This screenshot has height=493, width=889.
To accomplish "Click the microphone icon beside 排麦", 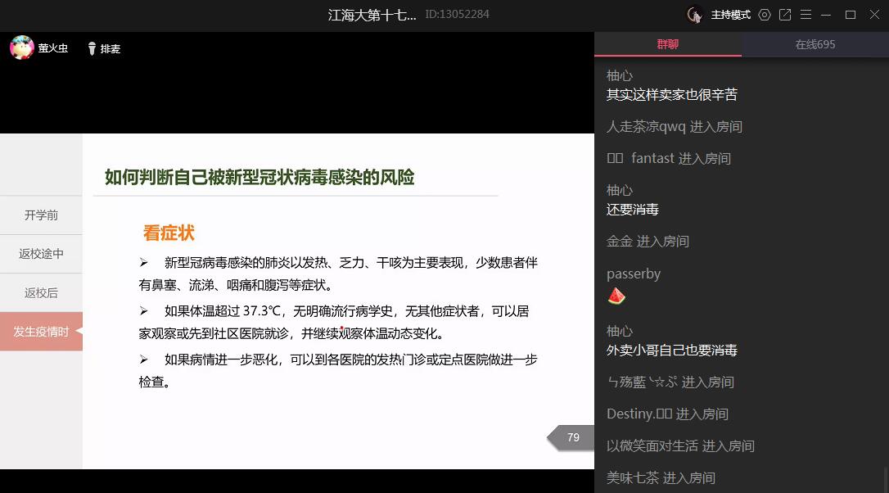I will pos(92,49).
